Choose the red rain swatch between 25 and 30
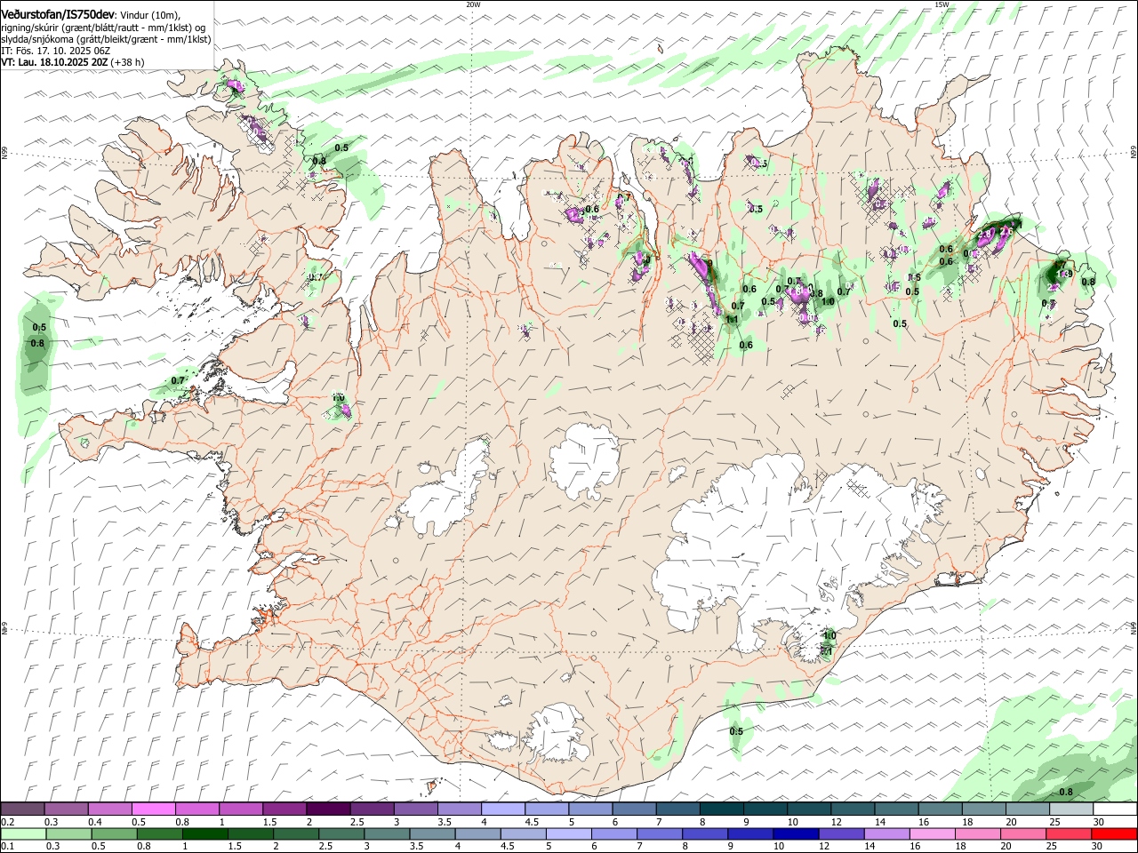Image resolution: width=1138 pixels, height=853 pixels. [x=1069, y=833]
